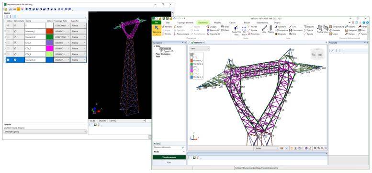The width and height of the screenshot is (372, 173).
Task: Click the Filtri button below Visualizzazione
Action: point(169,162)
